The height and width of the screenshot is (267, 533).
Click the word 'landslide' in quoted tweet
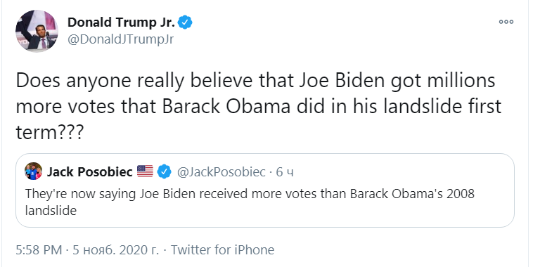(51, 210)
